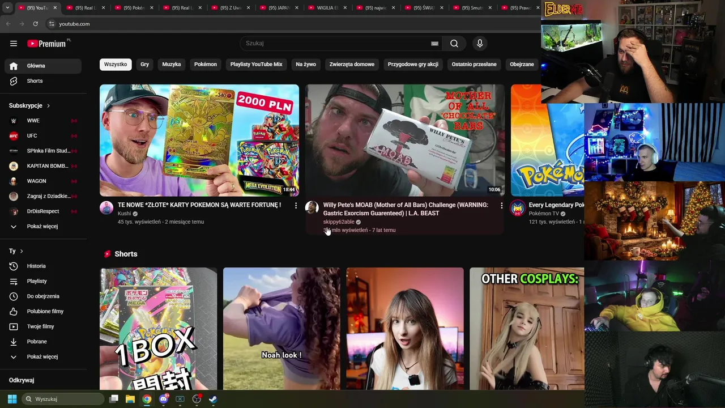Viewport: 725px width, 408px height.
Task: Open WWE channel subscription
Action: tap(43, 121)
